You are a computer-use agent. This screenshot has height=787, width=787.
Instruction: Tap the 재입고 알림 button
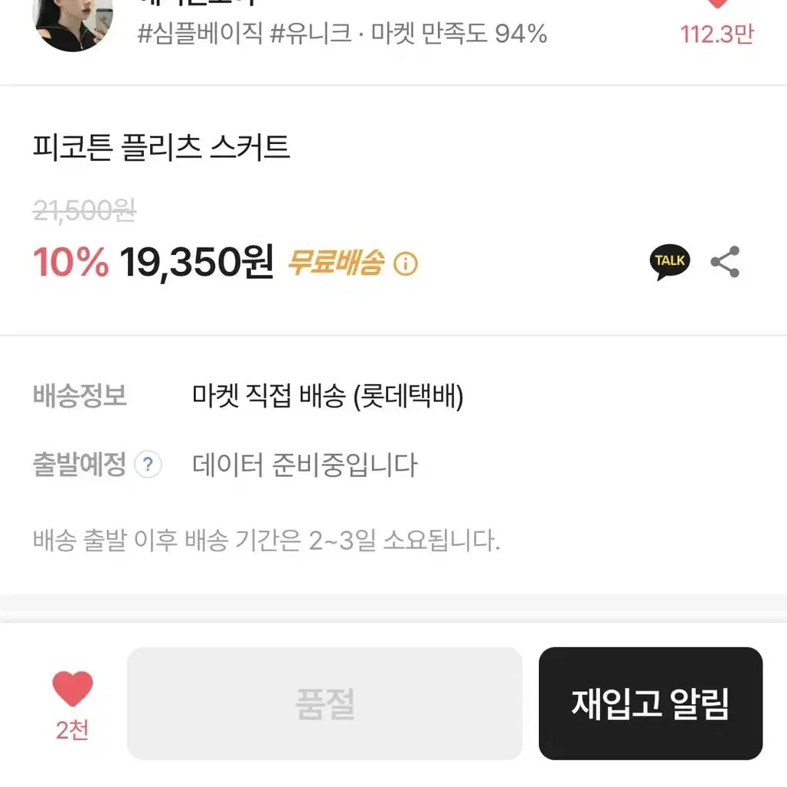point(651,704)
